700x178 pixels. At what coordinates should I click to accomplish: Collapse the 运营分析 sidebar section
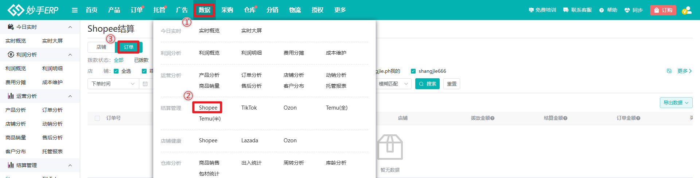tap(70, 96)
